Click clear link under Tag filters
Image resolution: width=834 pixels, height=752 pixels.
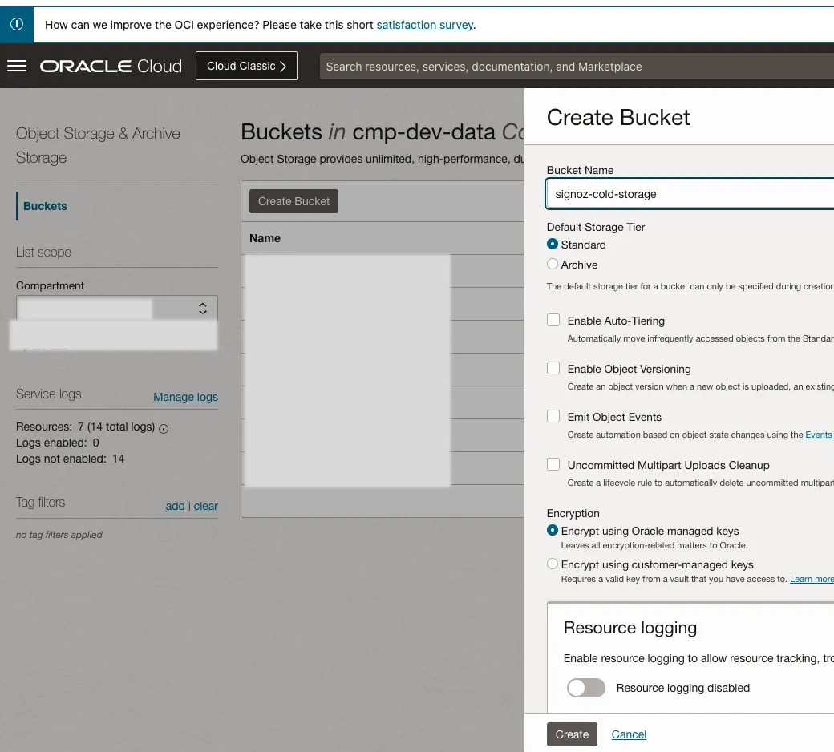[206, 507]
